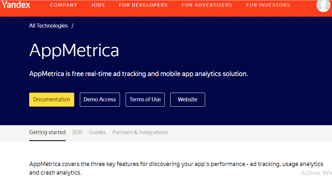Viewport: 332px width, 176px height.
Task: Click the Yandex logo
Action: (x=16, y=5)
